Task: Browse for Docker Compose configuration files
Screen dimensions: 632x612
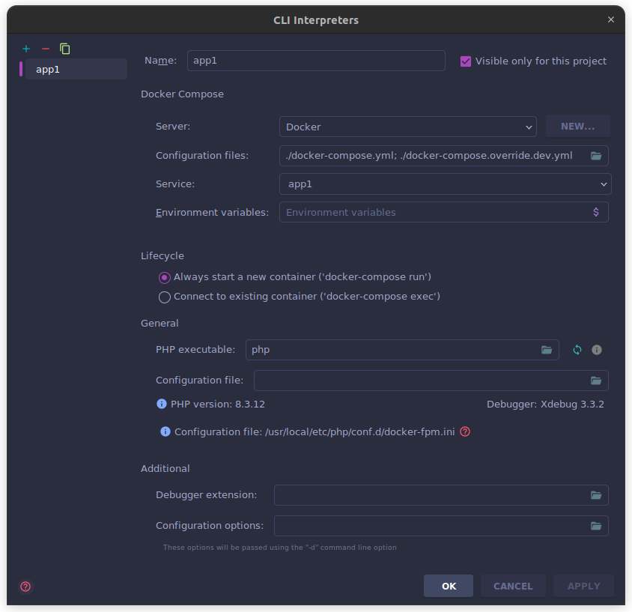Action: (x=596, y=156)
